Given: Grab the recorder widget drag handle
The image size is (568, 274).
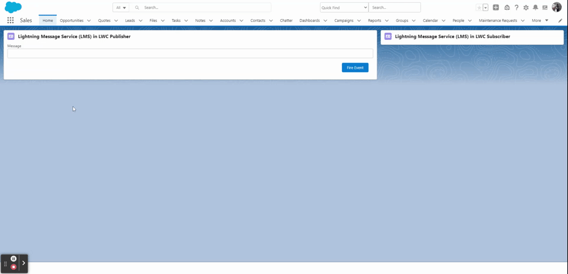Looking at the screenshot, I should pyautogui.click(x=5, y=264).
